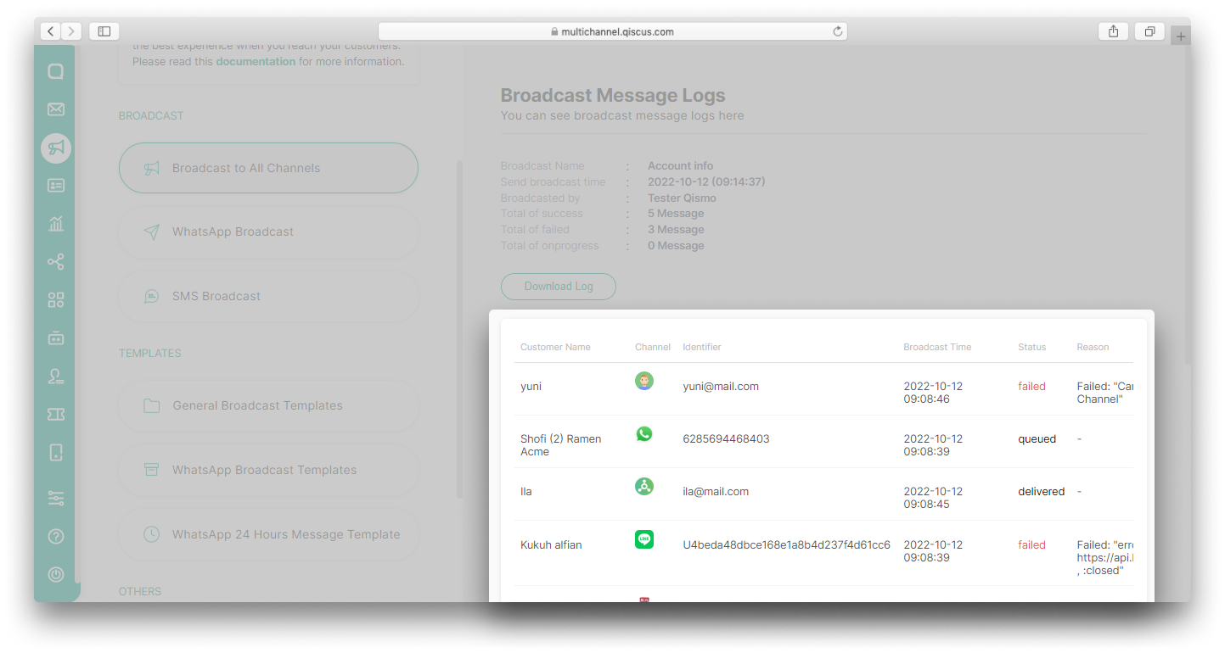Click the envelope mail icon in sidebar
Viewport: 1225px width, 653px height.
pyautogui.click(x=56, y=109)
